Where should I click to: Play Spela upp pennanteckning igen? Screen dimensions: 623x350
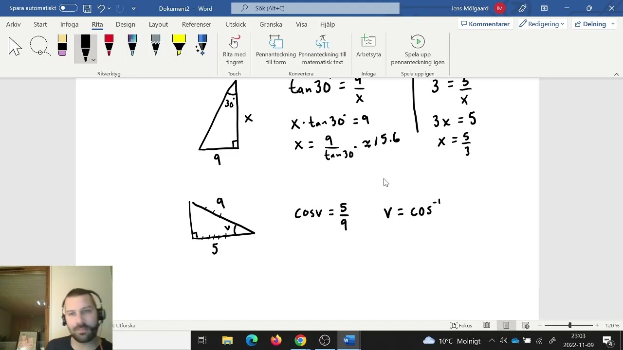pyautogui.click(x=418, y=50)
